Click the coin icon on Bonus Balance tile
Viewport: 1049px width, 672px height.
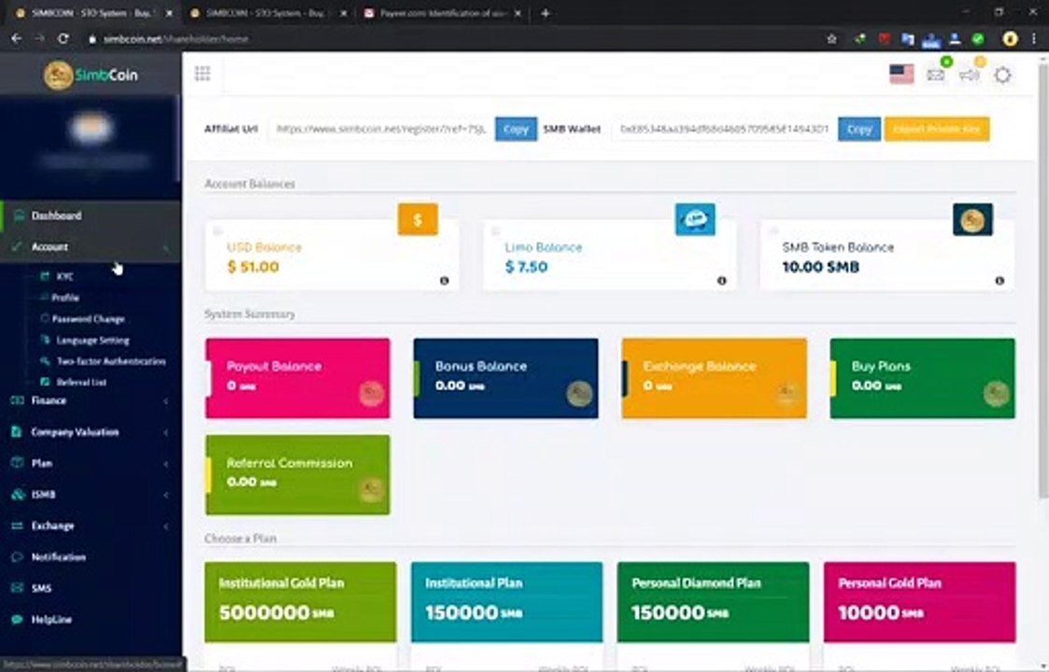[x=579, y=393]
